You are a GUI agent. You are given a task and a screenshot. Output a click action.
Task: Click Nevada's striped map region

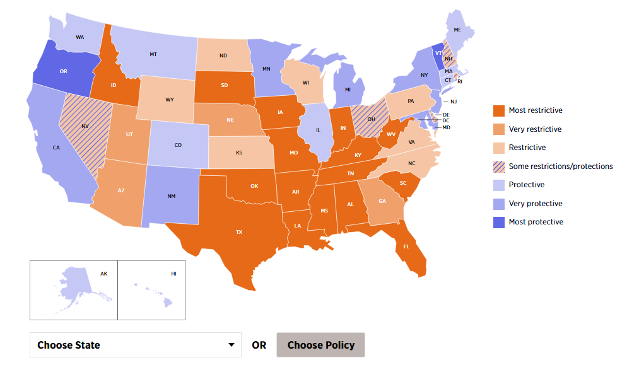[84, 129]
